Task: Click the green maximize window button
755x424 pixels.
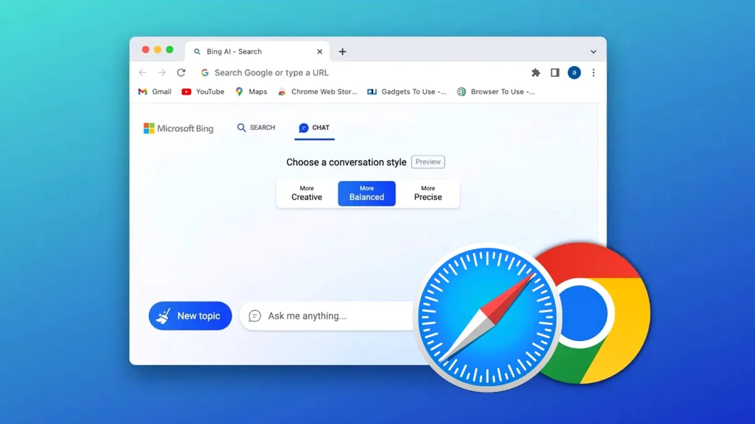Action: coord(170,49)
